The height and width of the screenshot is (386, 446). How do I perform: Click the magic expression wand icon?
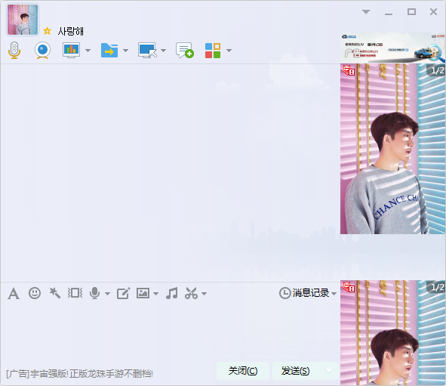pyautogui.click(x=55, y=293)
